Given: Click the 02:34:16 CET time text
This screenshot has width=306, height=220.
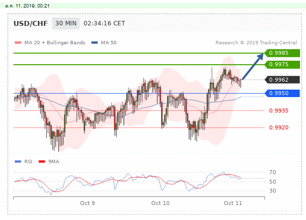Looking at the screenshot, I should 104,23.
